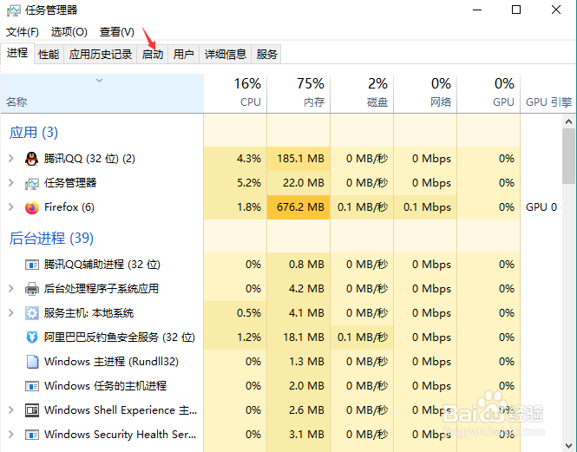Click the shield icon for 阿里巴巴反钓鱼安全服务
The height and width of the screenshot is (452, 577).
(x=31, y=337)
